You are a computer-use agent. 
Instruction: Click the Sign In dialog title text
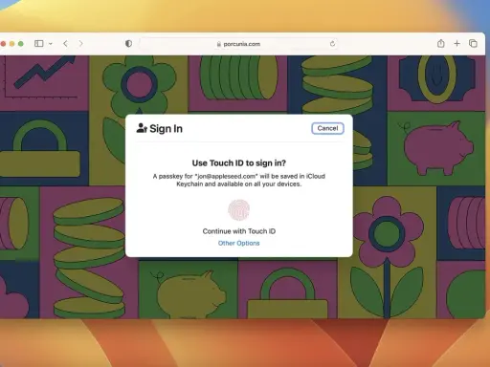[166, 129]
